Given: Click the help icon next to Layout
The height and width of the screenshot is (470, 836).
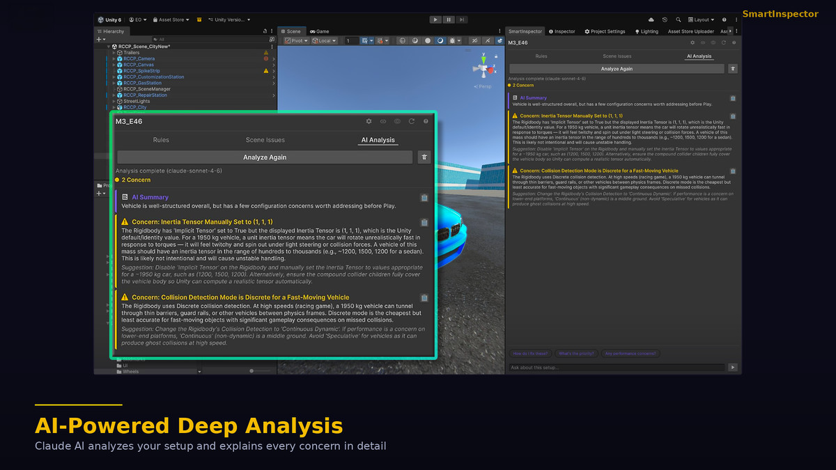Looking at the screenshot, I should click(x=725, y=19).
